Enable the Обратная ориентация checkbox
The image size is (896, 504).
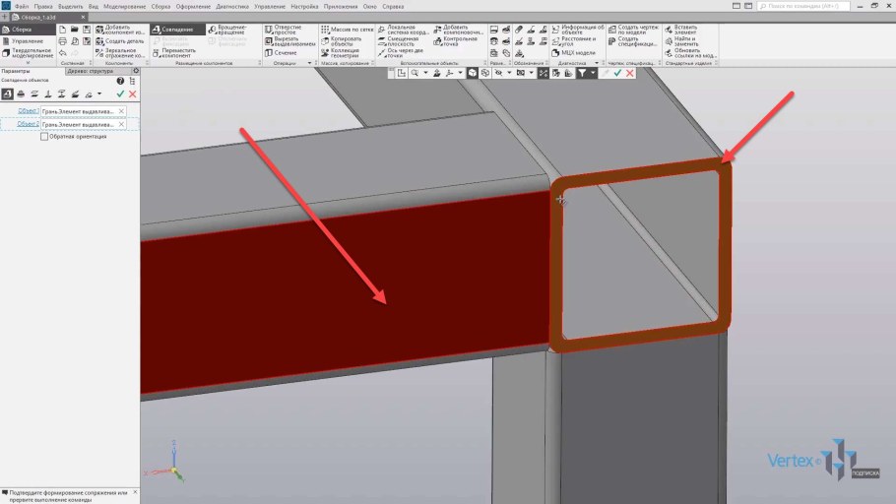[44, 137]
